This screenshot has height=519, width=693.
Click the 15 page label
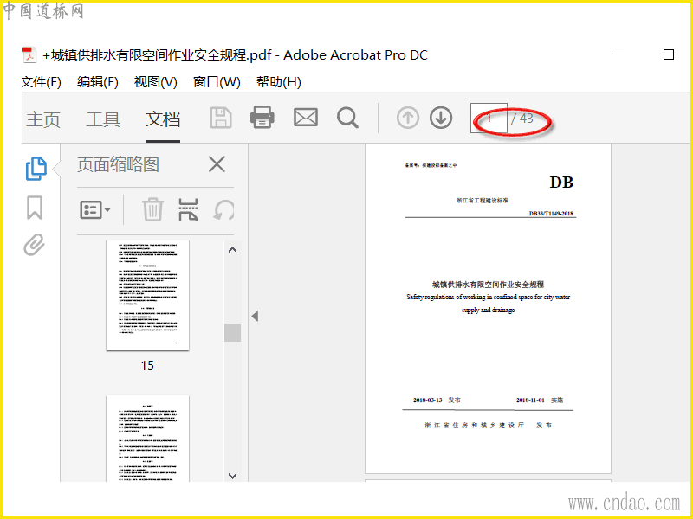tap(147, 365)
